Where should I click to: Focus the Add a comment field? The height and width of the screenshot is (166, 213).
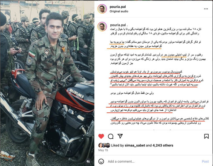pyautogui.click(x=153, y=161)
